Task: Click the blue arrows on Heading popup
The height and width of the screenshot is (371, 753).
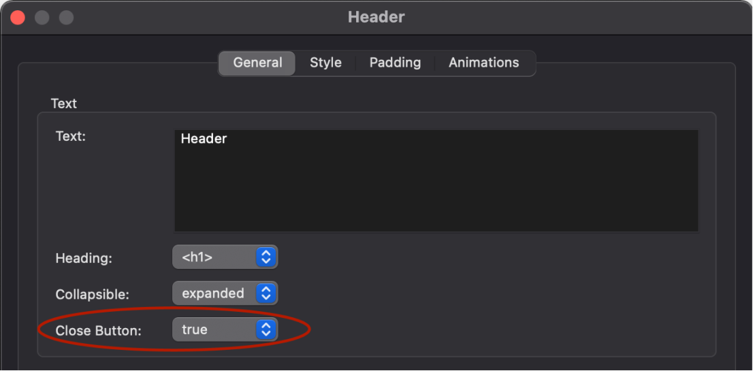Action: coord(266,257)
